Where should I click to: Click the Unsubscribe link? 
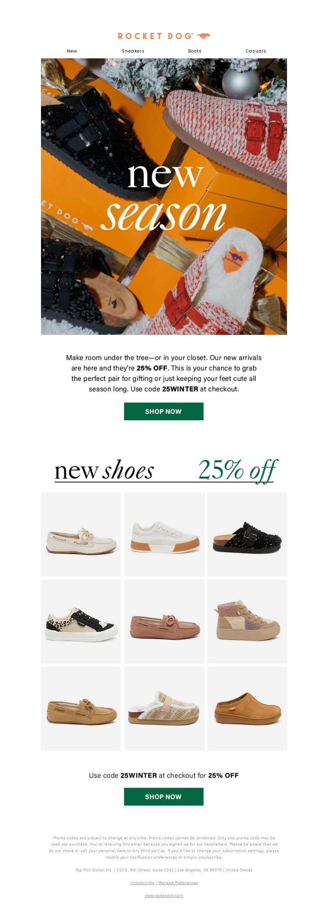tap(142, 882)
